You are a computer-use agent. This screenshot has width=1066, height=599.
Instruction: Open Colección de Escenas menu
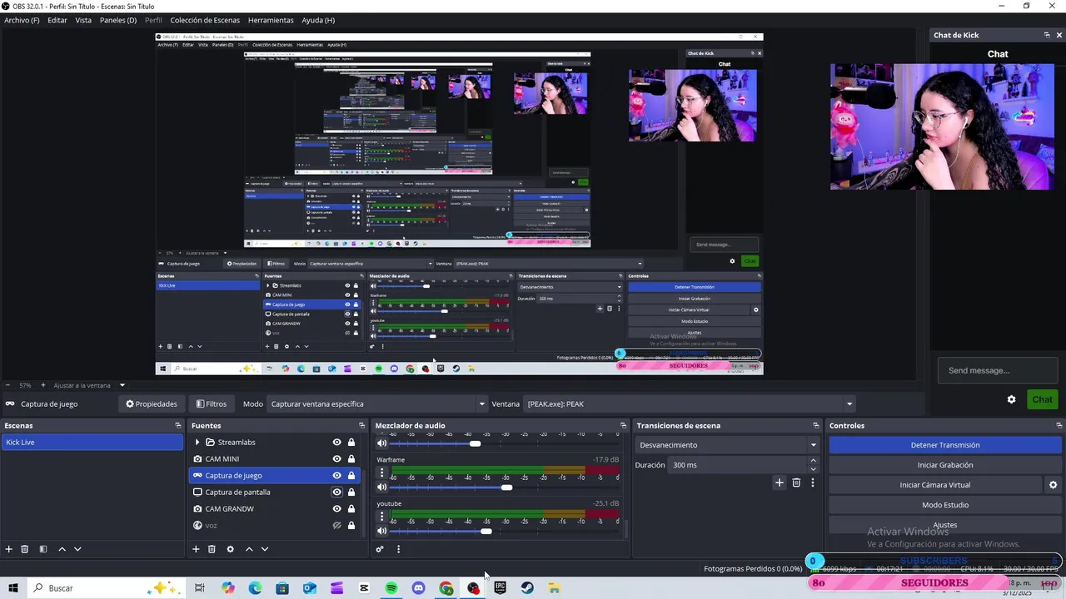[x=205, y=20]
